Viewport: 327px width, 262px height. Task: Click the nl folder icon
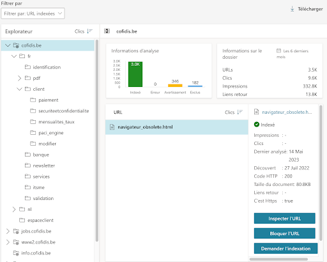point(22,209)
